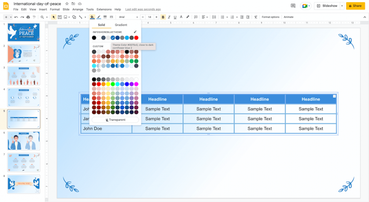Click the edit theme colors pencil icon
The image size is (369, 202).
135,32
